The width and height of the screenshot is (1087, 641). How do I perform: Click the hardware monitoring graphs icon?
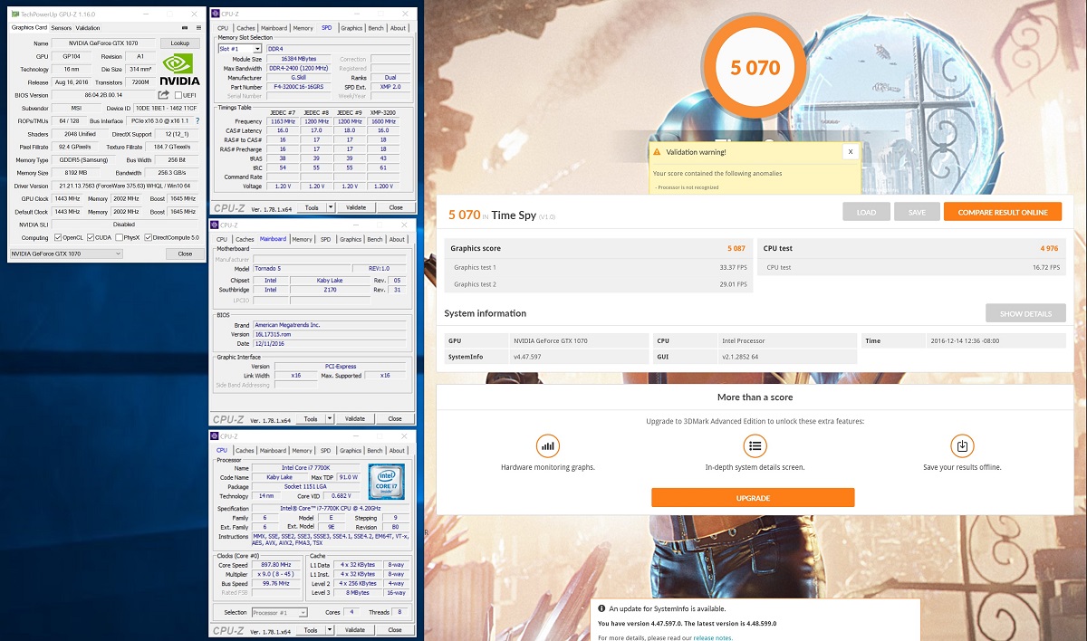tap(547, 445)
